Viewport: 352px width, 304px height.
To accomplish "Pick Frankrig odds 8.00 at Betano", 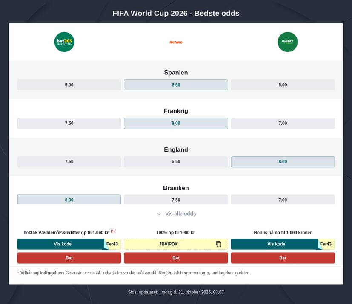I will [176, 124].
